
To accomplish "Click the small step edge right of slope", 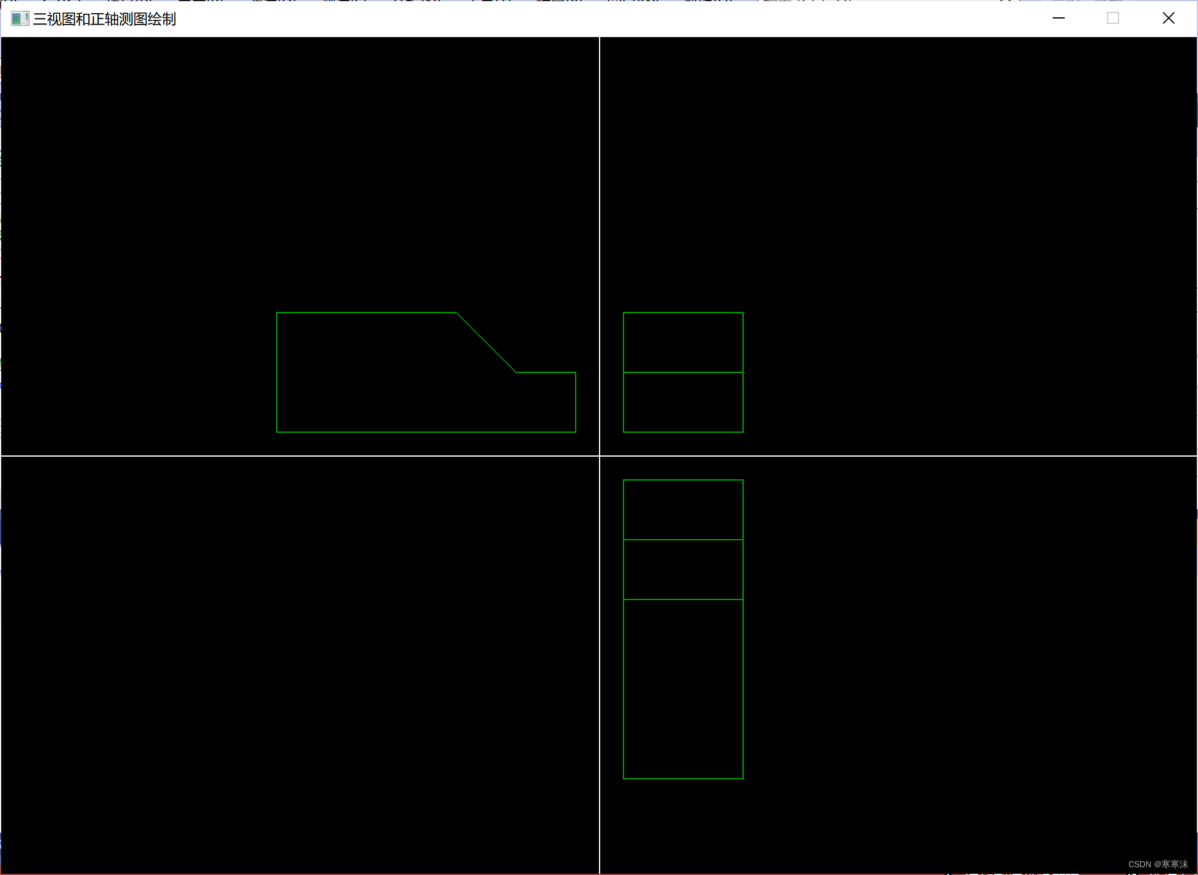I will (x=545, y=372).
